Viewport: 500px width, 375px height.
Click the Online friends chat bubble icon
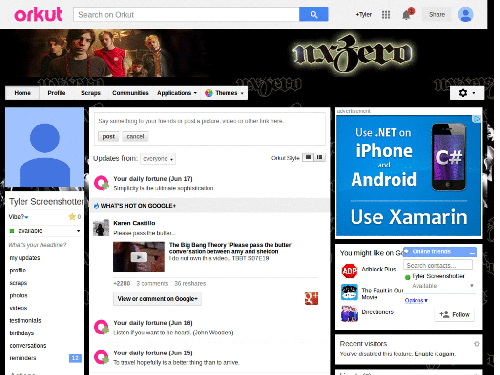click(407, 251)
